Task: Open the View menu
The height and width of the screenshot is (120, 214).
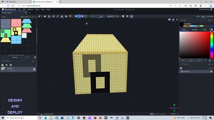Action: point(43,9)
